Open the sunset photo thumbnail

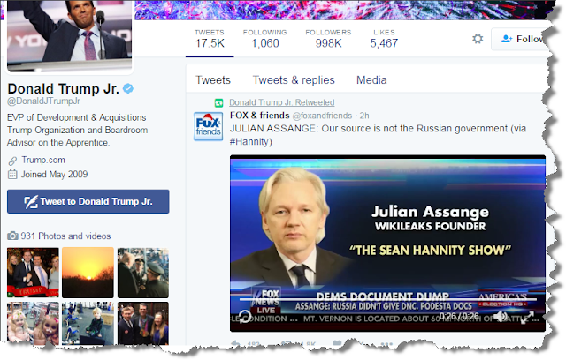point(88,273)
